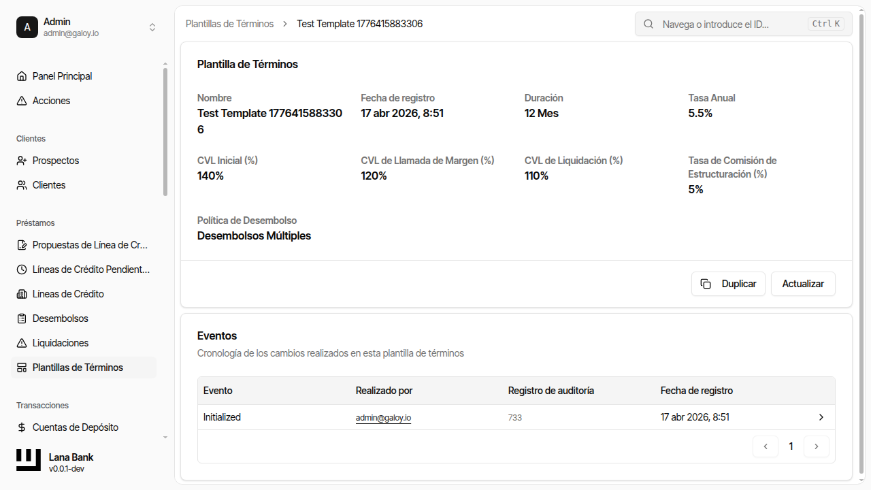The height and width of the screenshot is (490, 871).
Task: Select Propuestas de Línea de Crédito menu item
Action: 90,245
